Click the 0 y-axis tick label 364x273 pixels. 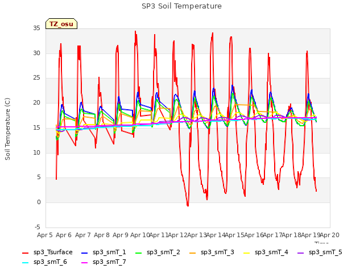39,202
